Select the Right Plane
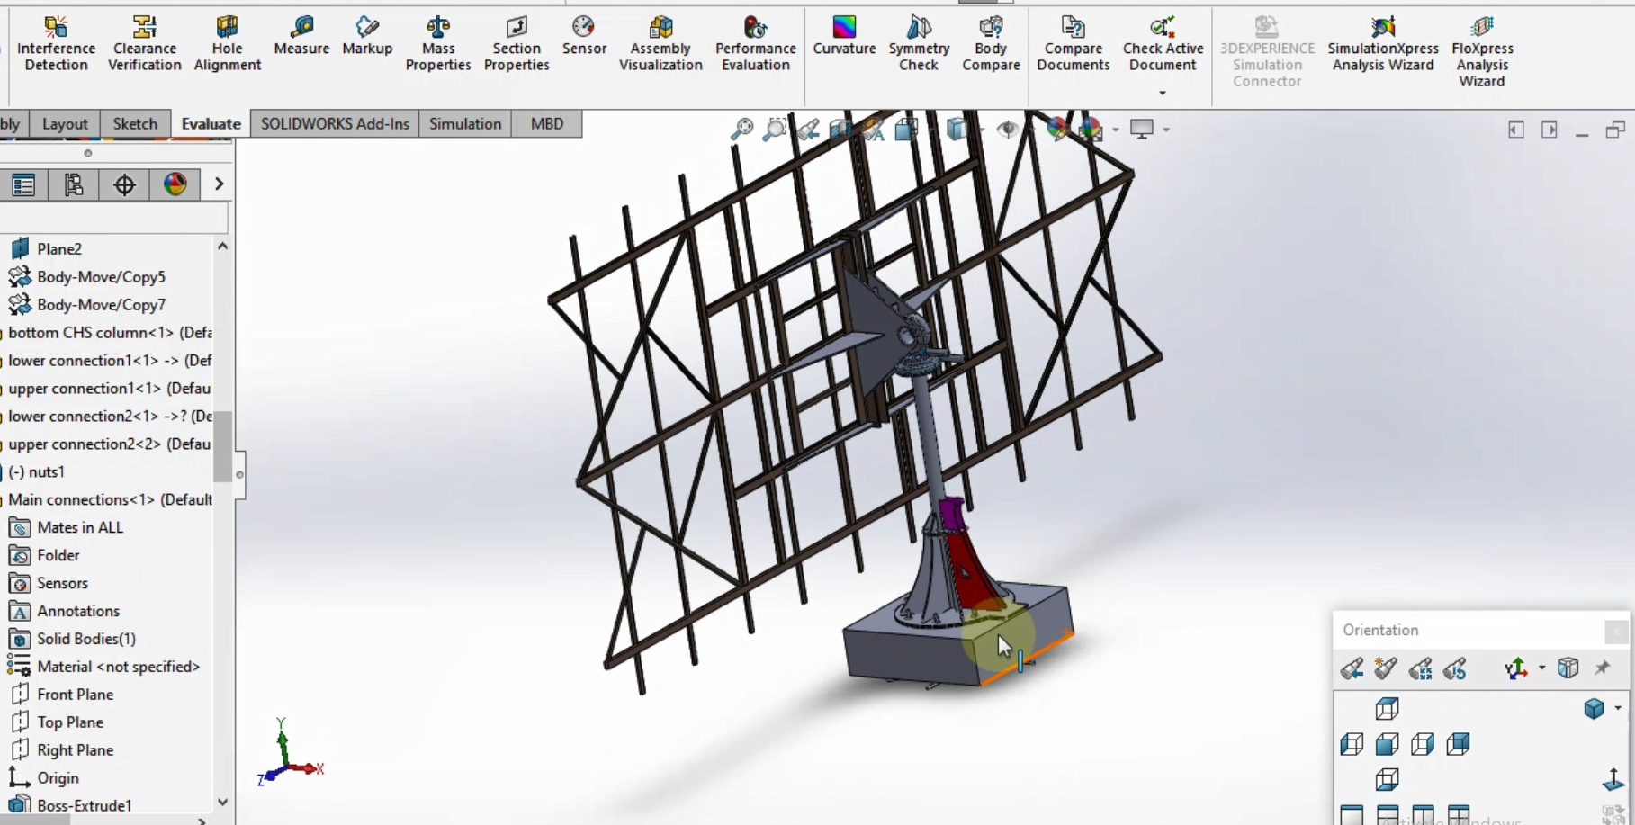Viewport: 1635px width, 825px height. [x=75, y=750]
